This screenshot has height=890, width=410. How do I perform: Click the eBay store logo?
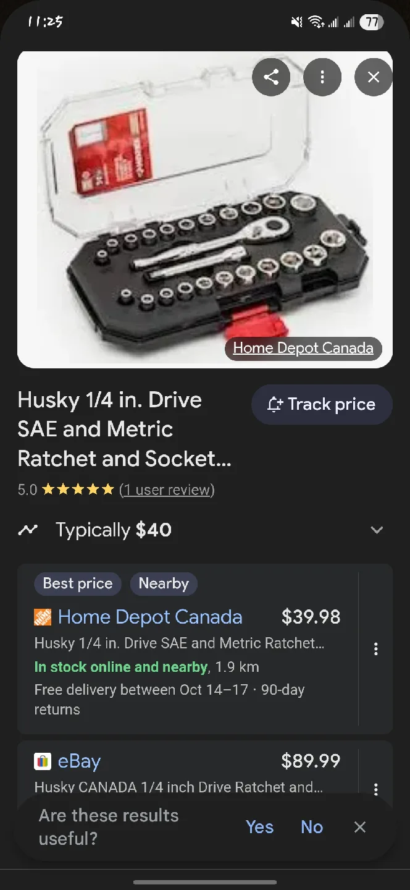pos(42,761)
